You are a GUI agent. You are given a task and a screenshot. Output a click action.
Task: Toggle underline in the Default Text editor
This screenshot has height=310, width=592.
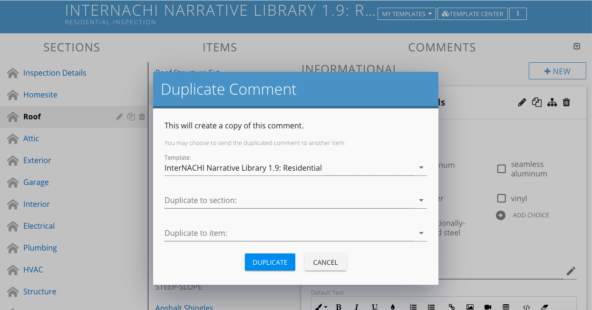[375, 307]
